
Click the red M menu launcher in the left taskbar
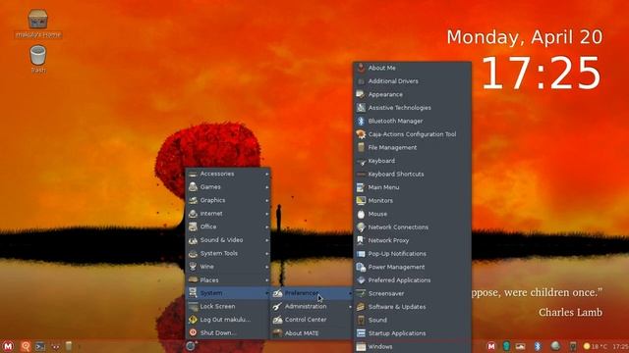8,346
